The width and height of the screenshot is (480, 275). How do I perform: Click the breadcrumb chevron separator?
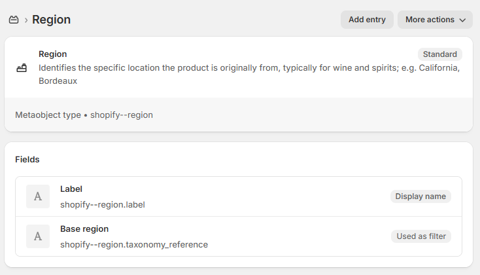(26, 20)
